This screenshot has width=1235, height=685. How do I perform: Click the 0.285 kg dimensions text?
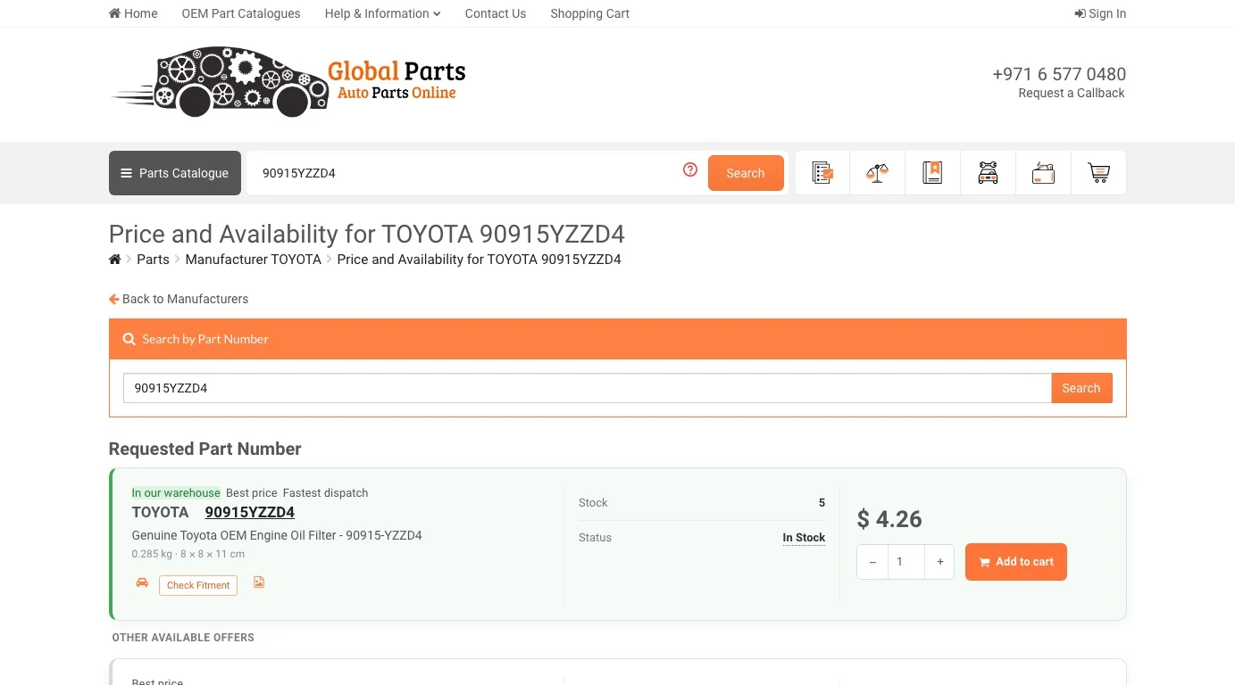pyautogui.click(x=188, y=554)
